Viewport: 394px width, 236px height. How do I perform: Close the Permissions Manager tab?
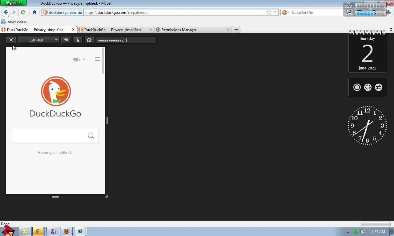[x=228, y=29]
